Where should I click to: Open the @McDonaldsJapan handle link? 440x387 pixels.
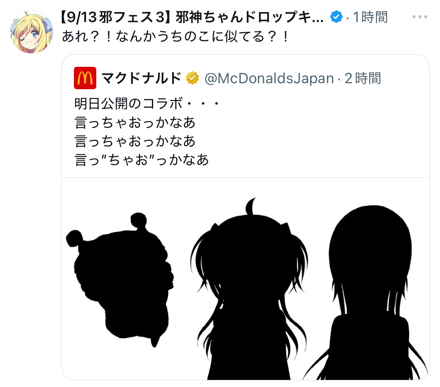point(269,78)
